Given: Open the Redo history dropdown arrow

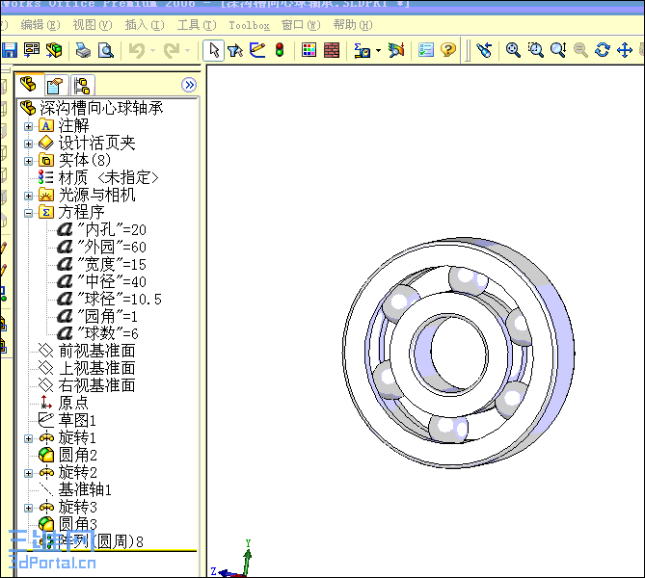Looking at the screenshot, I should click(x=188, y=50).
